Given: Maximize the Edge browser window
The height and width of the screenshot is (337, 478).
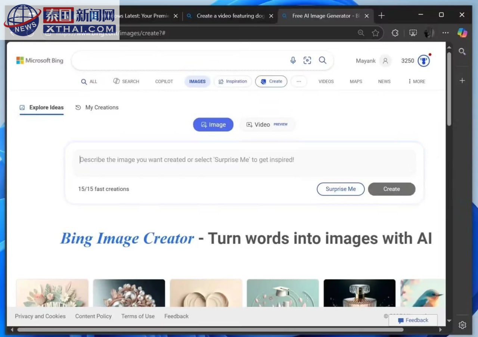Looking at the screenshot, I should click(441, 15).
